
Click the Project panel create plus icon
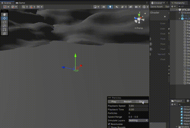pyautogui.click(x=172, y=104)
